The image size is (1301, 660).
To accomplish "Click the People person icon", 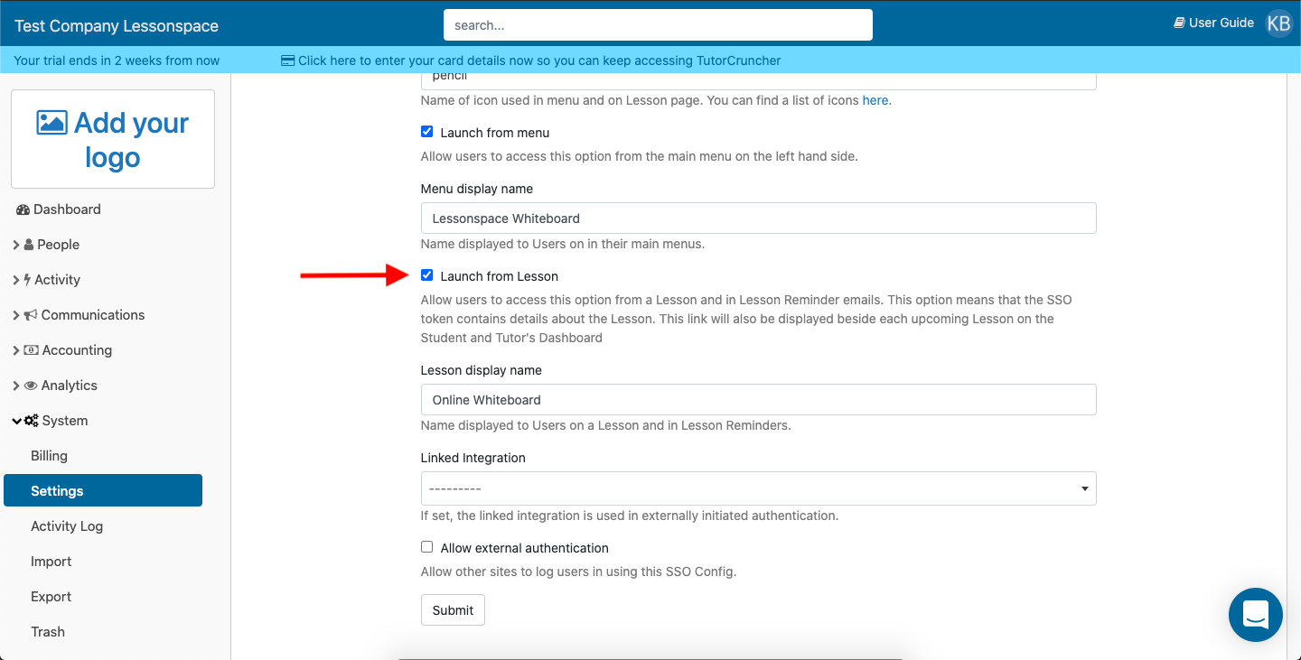I will coord(29,245).
